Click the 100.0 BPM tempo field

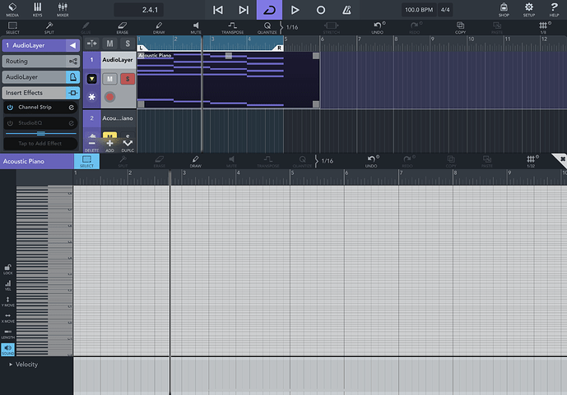click(x=417, y=10)
